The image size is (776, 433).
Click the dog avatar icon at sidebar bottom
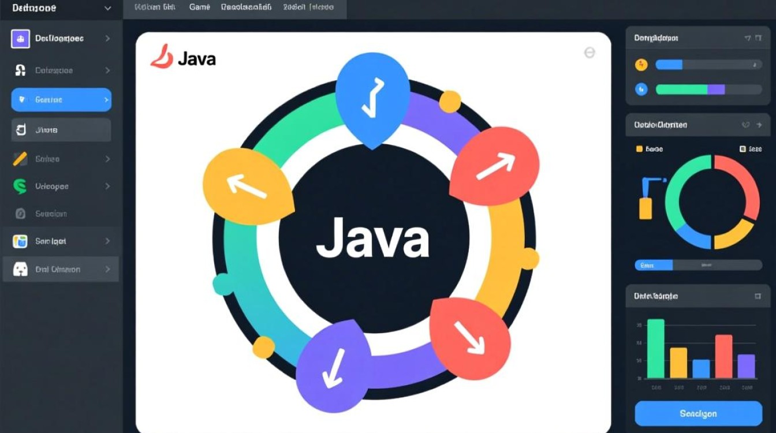(20, 268)
